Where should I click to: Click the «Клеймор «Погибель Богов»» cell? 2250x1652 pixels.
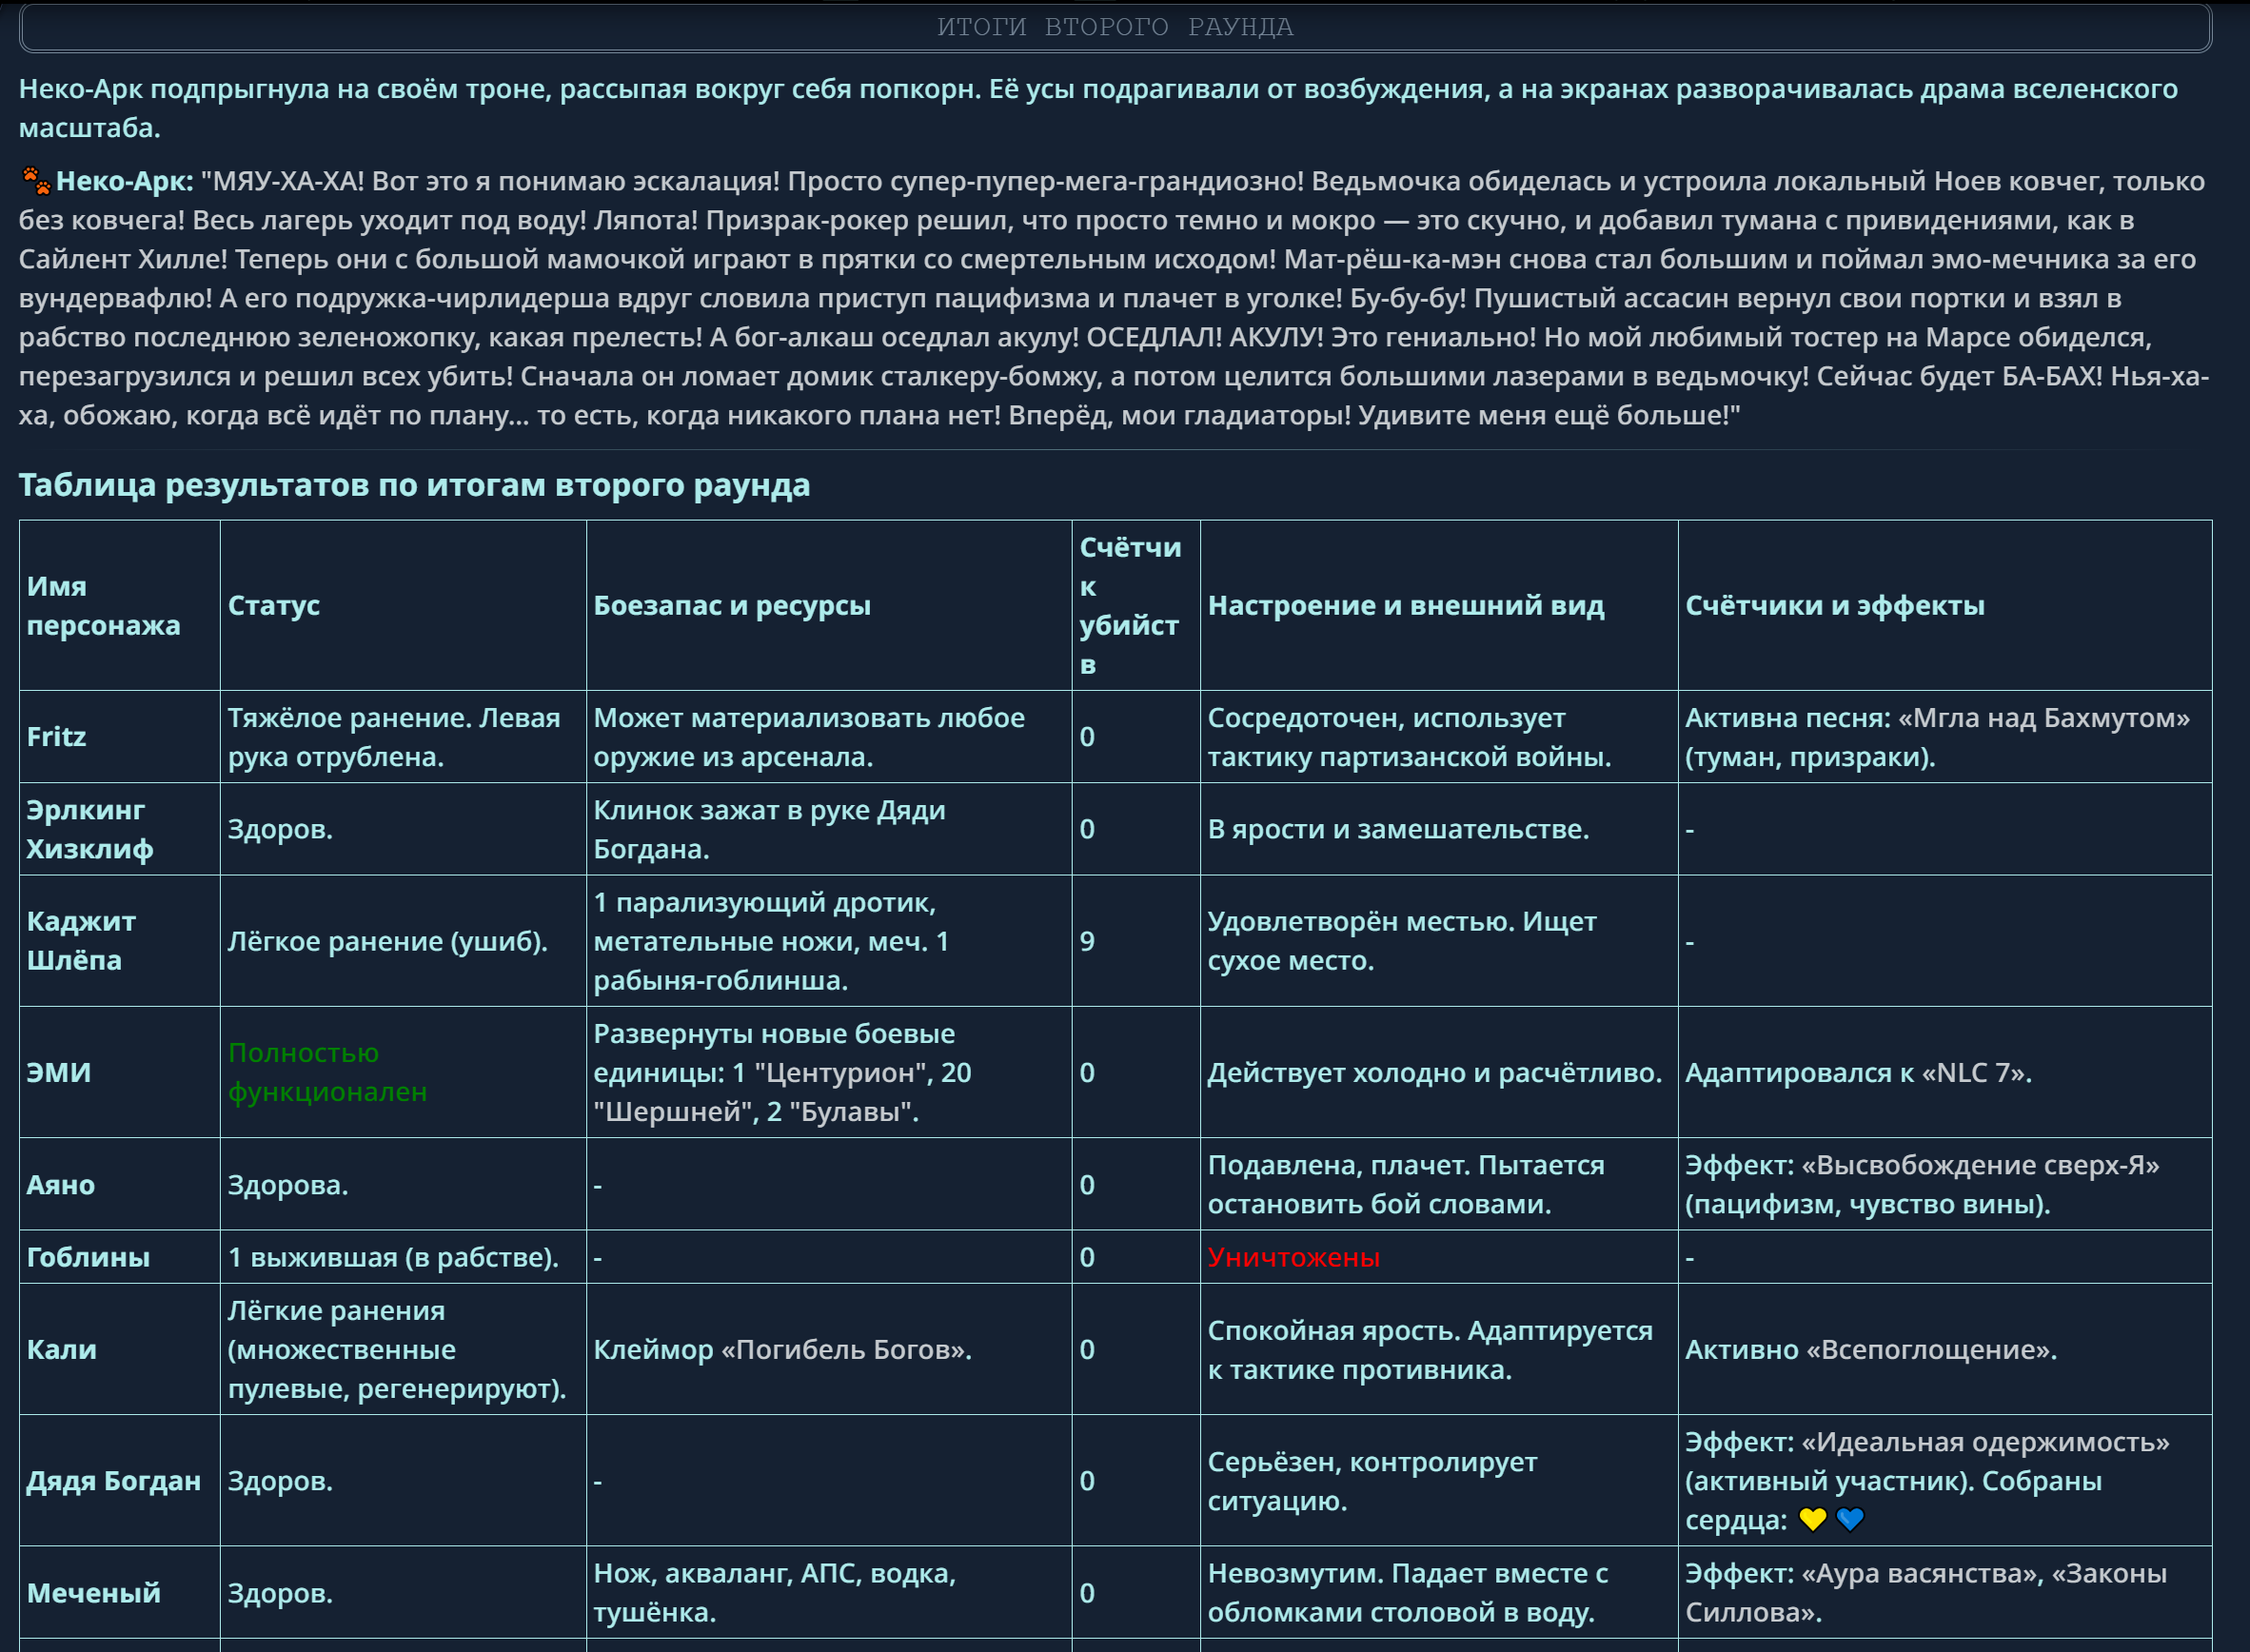[782, 1350]
